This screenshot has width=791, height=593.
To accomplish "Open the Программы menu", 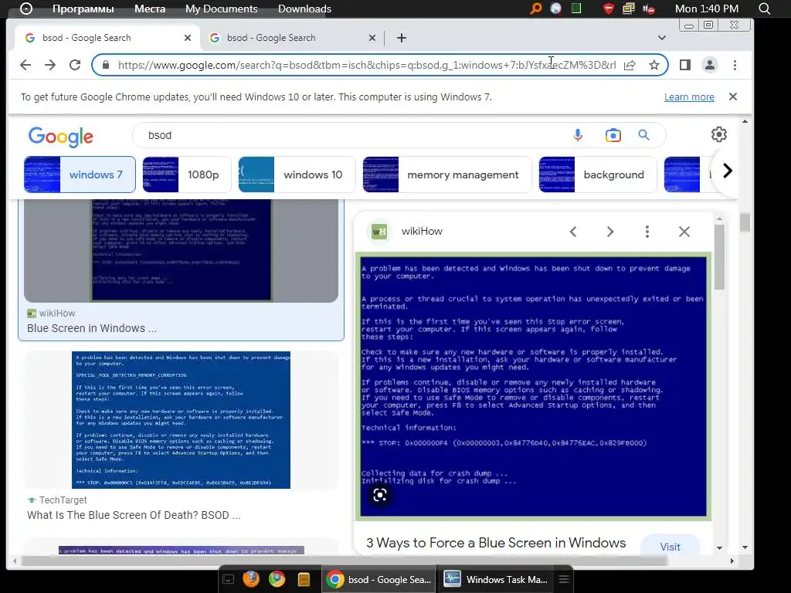I will 83,8.
